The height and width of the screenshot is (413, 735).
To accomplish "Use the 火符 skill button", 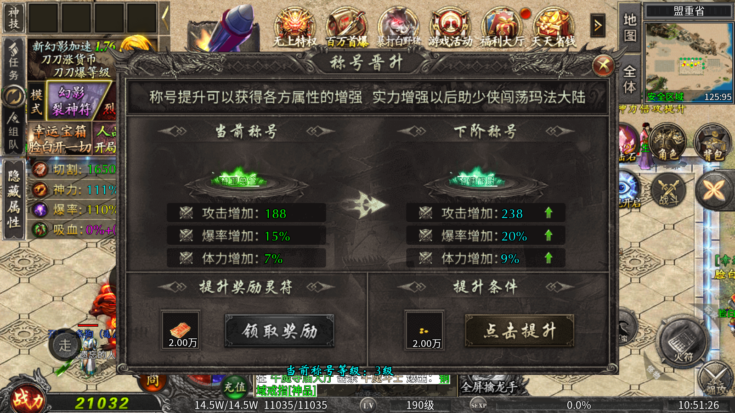I will click(683, 342).
